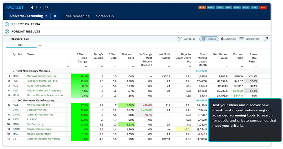The image size is (283, 149).
Task: Open the MHK symbol link
Action: pos(16,76)
